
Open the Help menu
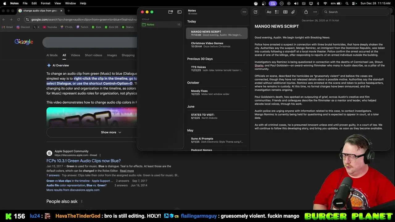point(83,3)
